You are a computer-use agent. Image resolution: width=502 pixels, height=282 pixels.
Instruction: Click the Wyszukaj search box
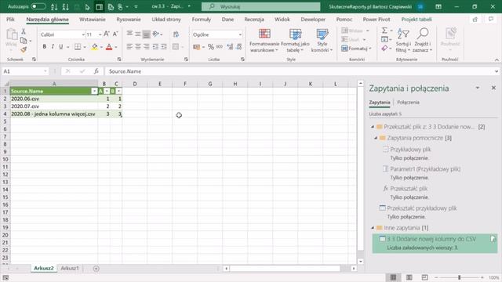pos(260,6)
